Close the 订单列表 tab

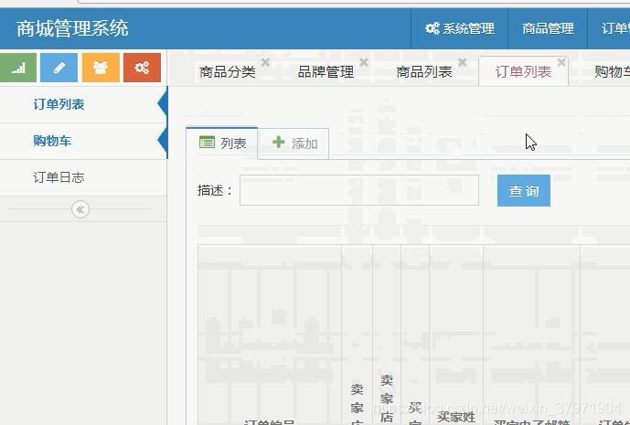click(561, 62)
